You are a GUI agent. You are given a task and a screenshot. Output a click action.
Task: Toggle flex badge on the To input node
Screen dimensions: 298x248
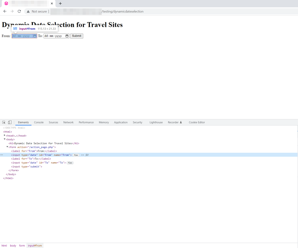[x=70, y=163]
